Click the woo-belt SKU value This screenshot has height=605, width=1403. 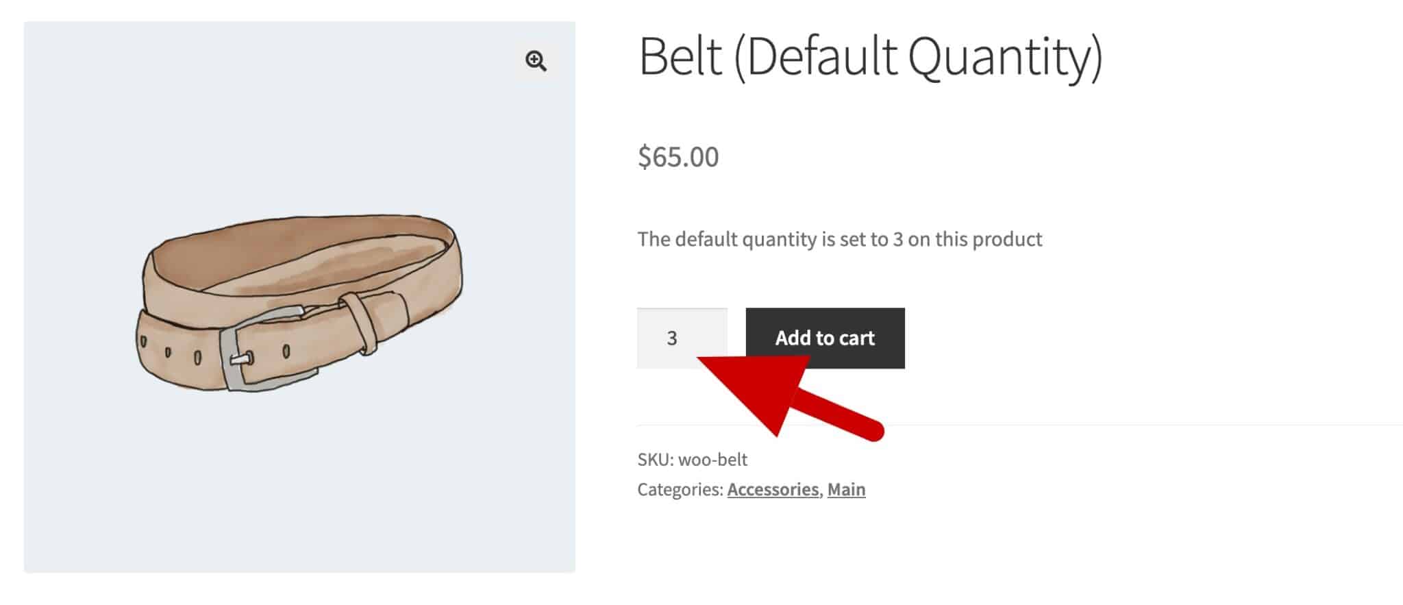click(x=712, y=459)
